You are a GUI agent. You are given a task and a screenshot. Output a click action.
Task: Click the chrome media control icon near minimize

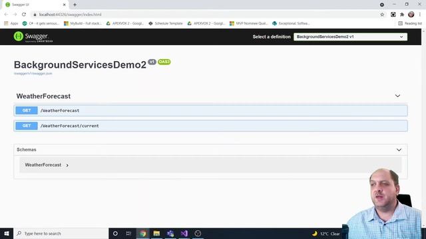click(x=382, y=5)
